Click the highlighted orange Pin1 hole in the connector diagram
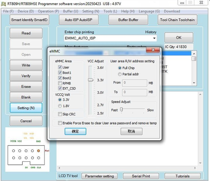 38,151
